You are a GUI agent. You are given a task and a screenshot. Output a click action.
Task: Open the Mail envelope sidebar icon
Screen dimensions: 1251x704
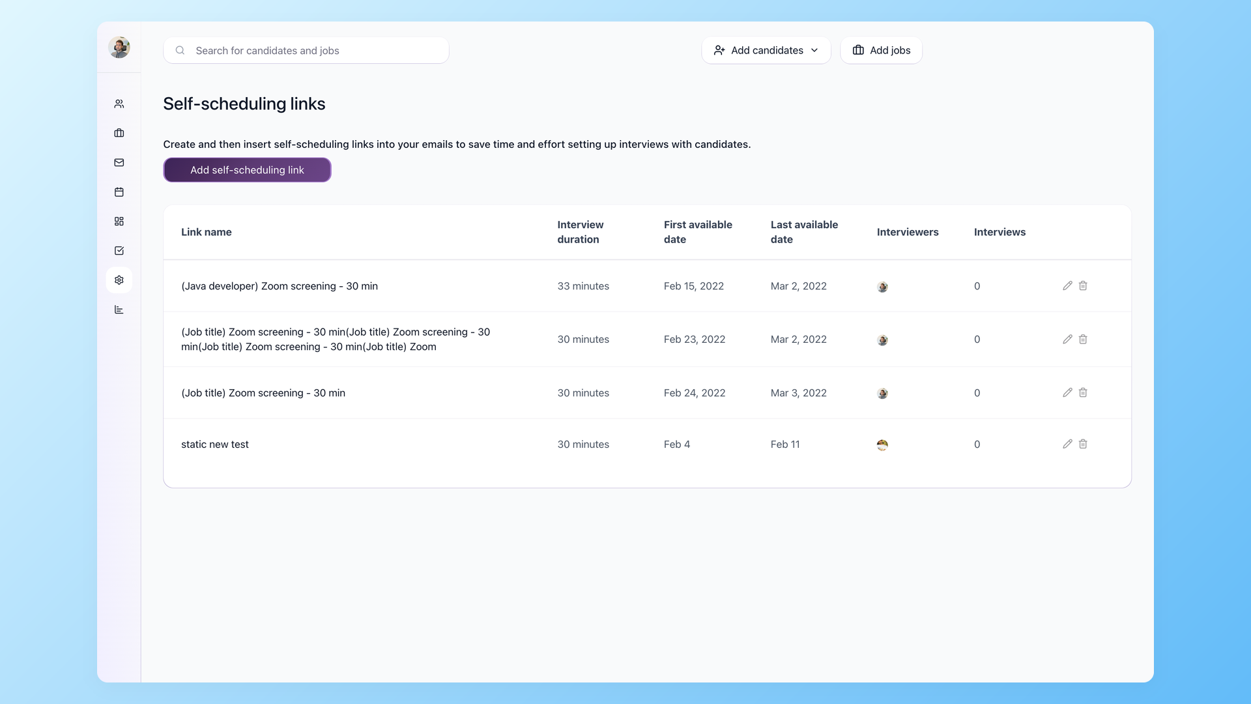pyautogui.click(x=119, y=162)
